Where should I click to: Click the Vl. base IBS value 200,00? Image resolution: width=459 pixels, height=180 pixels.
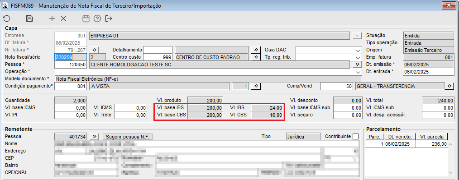(x=205, y=108)
